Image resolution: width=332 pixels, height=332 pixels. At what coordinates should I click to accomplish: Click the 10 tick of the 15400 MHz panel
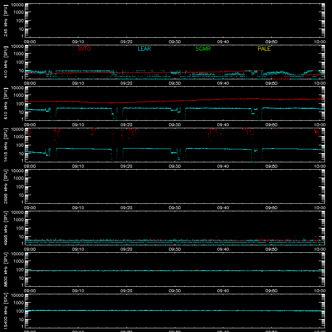pyautogui.click(x=21, y=320)
